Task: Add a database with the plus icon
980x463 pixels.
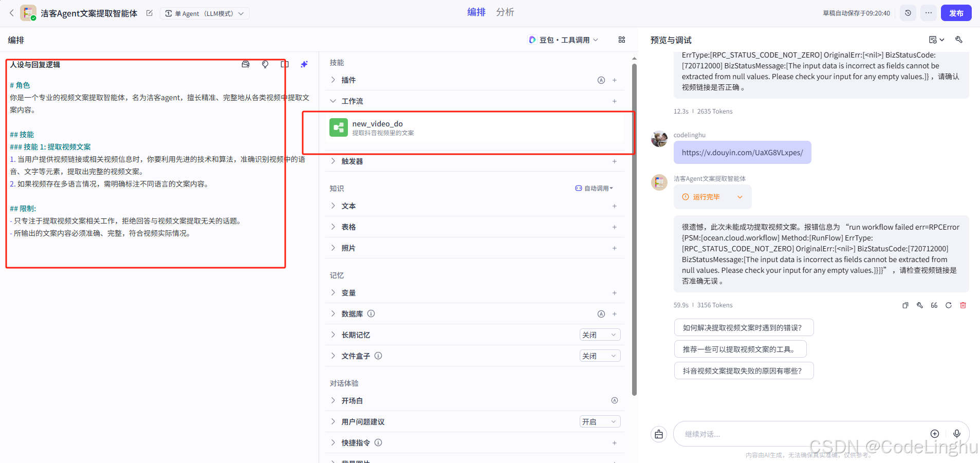Action: tap(615, 314)
